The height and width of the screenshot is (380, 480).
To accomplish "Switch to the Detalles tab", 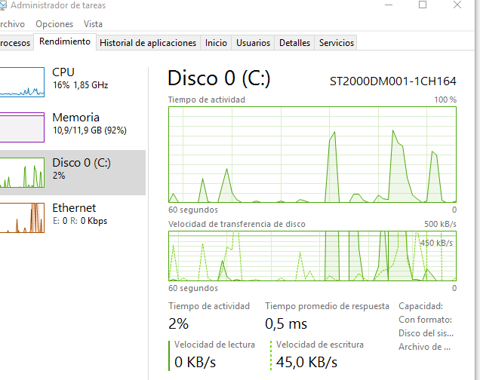I will point(294,43).
